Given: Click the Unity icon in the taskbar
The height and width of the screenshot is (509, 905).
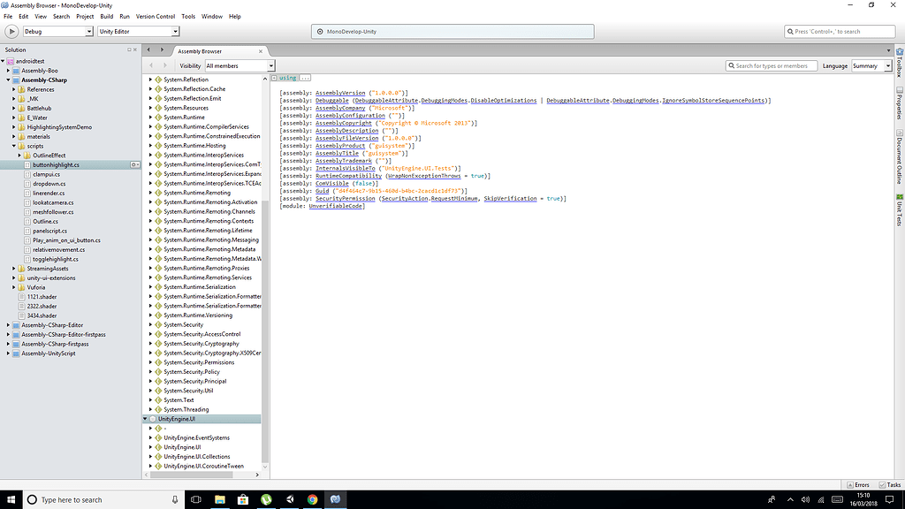Looking at the screenshot, I should click(289, 499).
